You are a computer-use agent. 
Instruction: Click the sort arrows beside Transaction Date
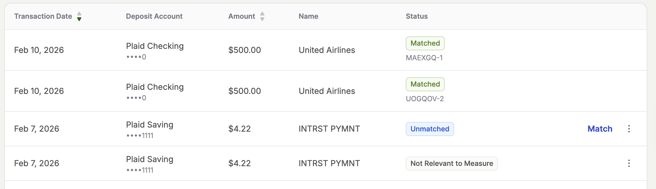tap(79, 16)
